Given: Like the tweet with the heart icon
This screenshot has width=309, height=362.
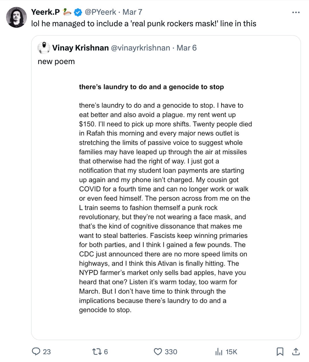Looking at the screenshot, I should pos(158,351).
